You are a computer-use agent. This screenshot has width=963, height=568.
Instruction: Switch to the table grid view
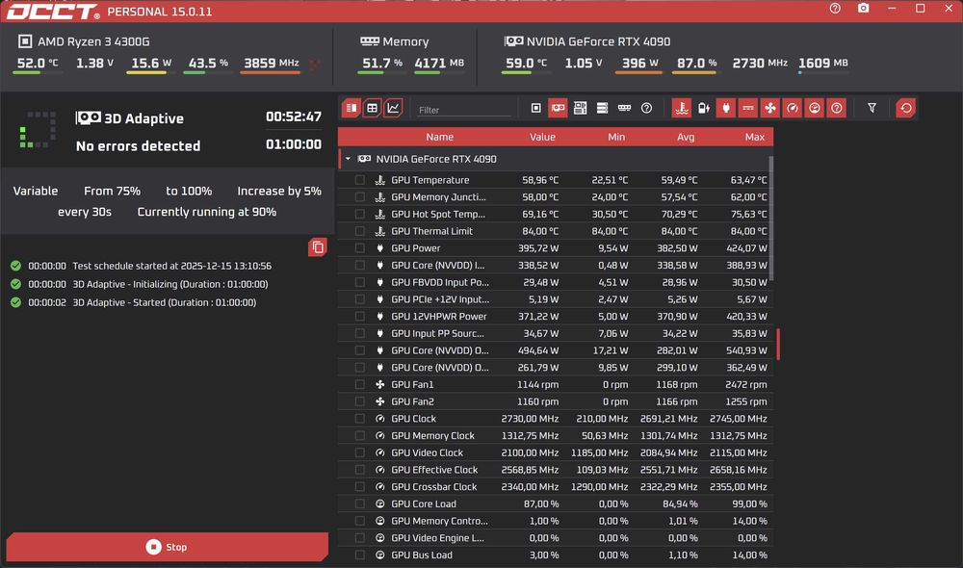pyautogui.click(x=372, y=108)
